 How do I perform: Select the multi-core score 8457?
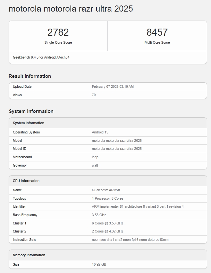tap(157, 32)
